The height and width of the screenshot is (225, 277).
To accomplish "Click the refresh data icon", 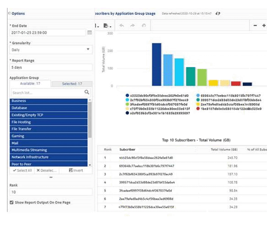I will coord(218,14).
